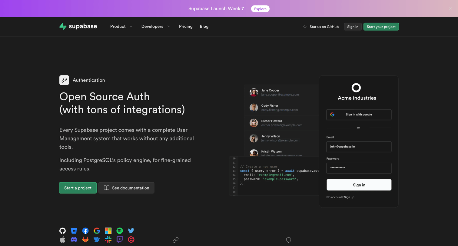The height and width of the screenshot is (246, 458).
Task: Click Jane Cooper's avatar
Action: pos(254,92)
